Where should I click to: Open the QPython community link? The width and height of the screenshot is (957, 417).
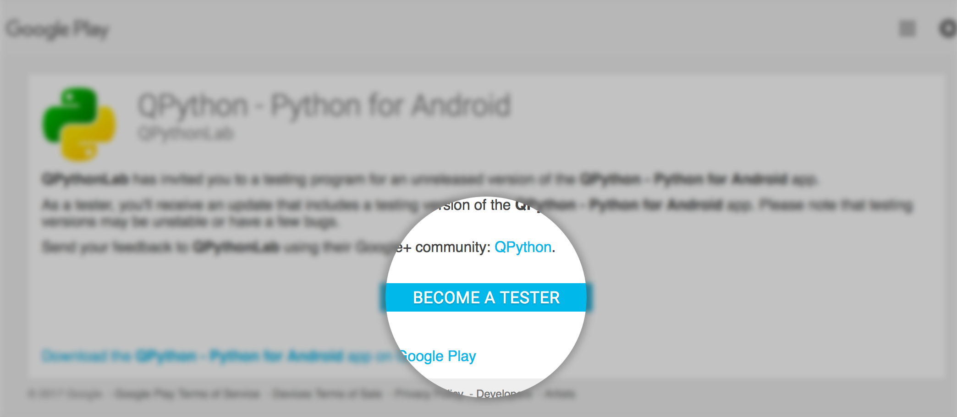[522, 247]
